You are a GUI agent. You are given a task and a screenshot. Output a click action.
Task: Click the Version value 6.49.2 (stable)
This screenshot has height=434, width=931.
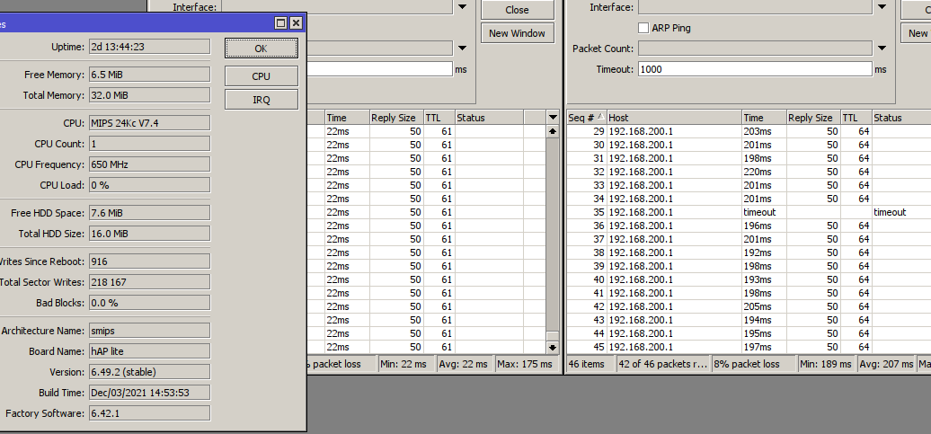point(149,372)
